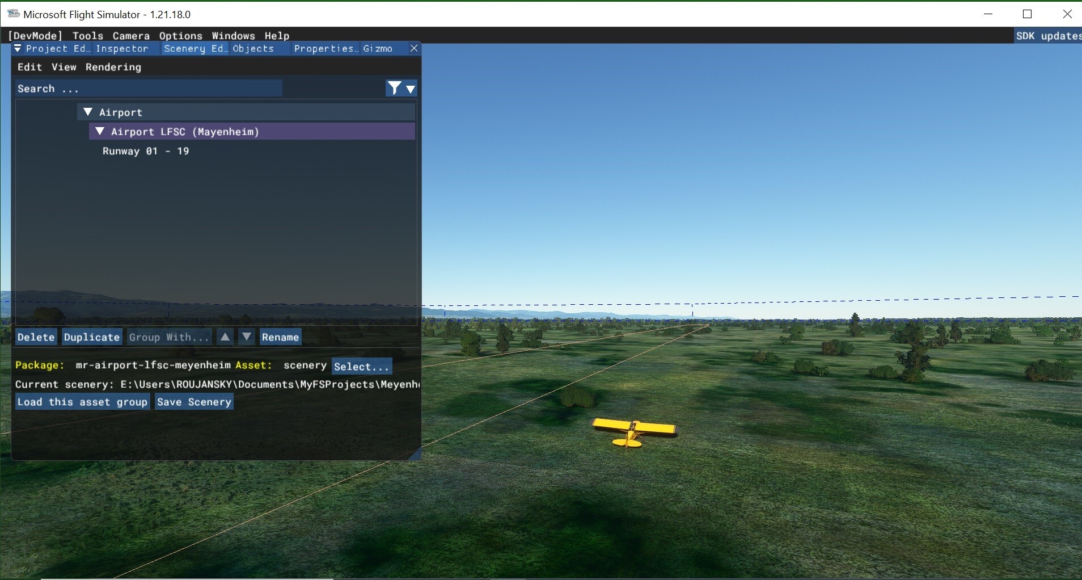
Task: Click the Current scenery path text
Action: point(217,384)
